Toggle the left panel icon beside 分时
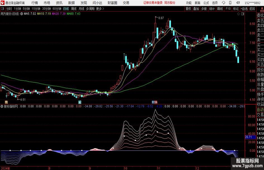The height and width of the screenshot is (170, 264). [x=2, y=9]
